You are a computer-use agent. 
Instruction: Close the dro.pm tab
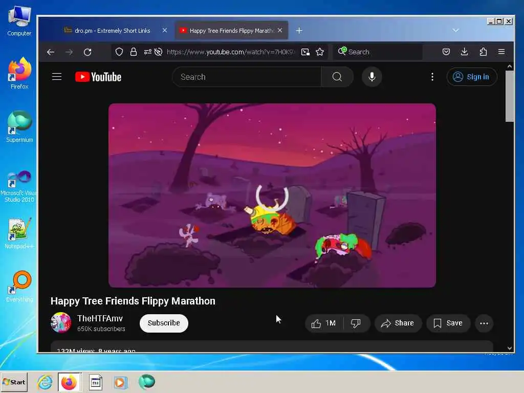coord(165,30)
